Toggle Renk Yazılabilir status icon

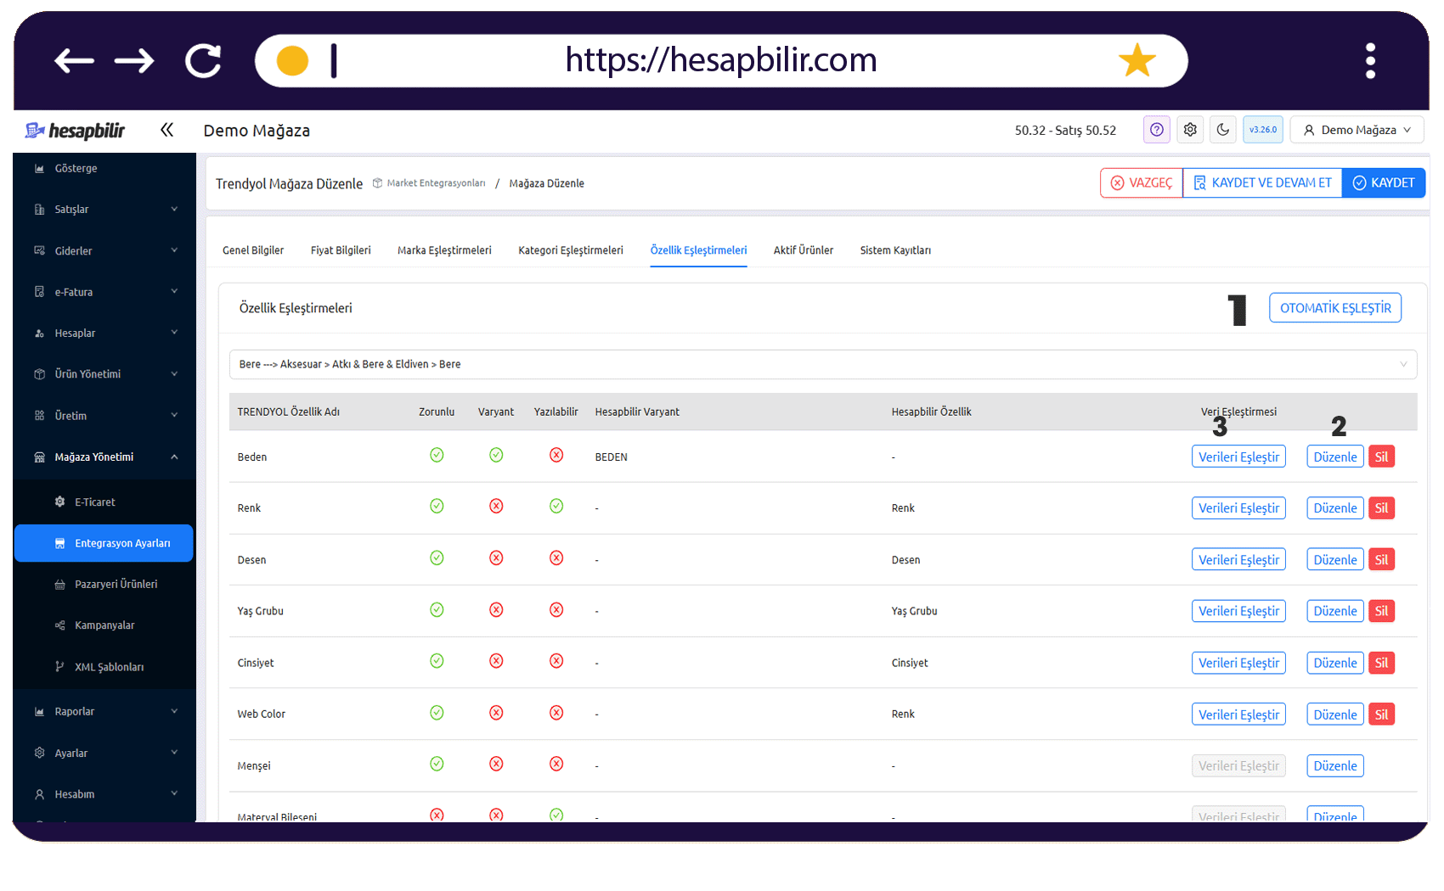tap(556, 507)
